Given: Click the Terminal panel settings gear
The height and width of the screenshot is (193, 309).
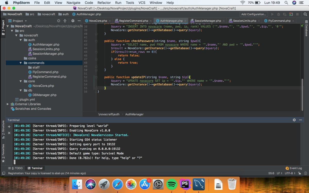Looking at the screenshot, I should pos(294,120).
